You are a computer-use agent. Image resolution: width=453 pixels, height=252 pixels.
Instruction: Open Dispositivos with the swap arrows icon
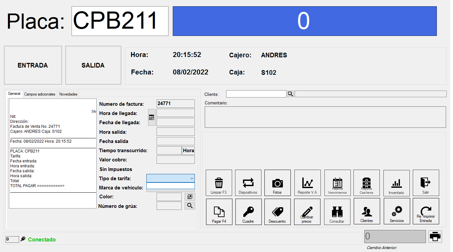(248, 183)
